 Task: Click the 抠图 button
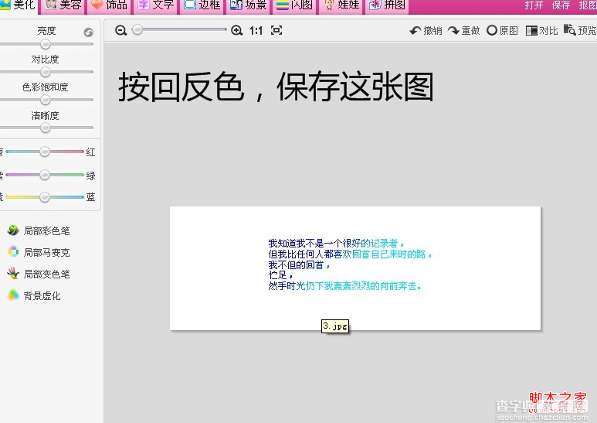coord(588,5)
